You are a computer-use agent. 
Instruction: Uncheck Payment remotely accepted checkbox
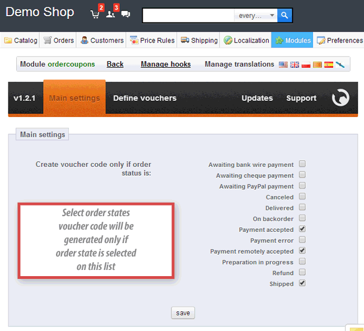pos(302,250)
